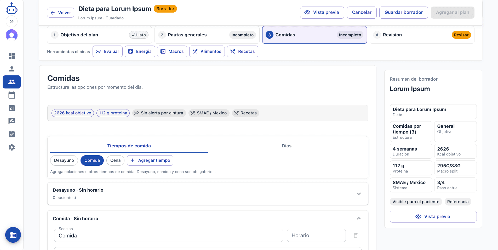Expand sidebar with double chevron icon
498x250 pixels.
(x=12, y=21)
